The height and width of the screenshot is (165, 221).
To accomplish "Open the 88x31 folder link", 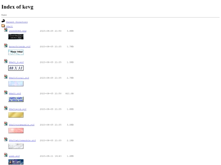I will [9, 26].
